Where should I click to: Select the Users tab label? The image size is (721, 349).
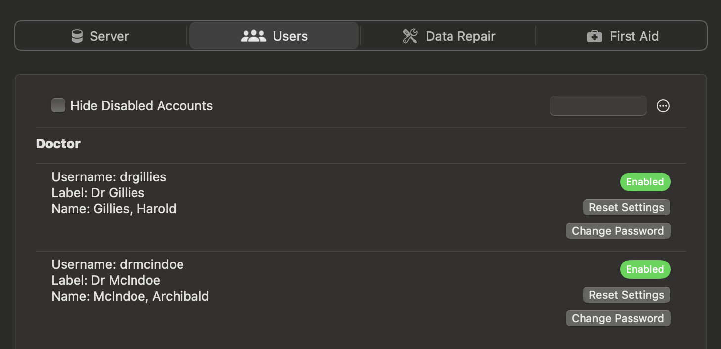pos(290,36)
